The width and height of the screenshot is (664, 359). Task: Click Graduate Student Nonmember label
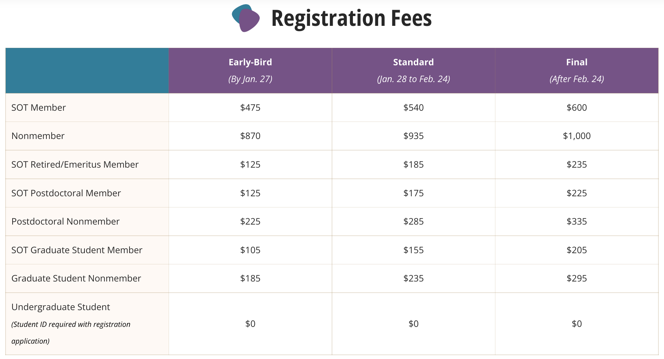point(76,278)
